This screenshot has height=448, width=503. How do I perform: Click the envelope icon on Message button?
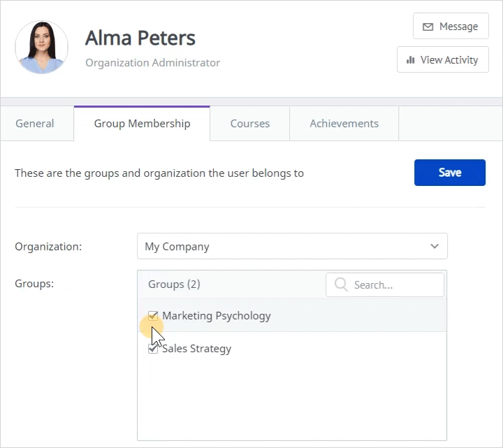(x=428, y=27)
